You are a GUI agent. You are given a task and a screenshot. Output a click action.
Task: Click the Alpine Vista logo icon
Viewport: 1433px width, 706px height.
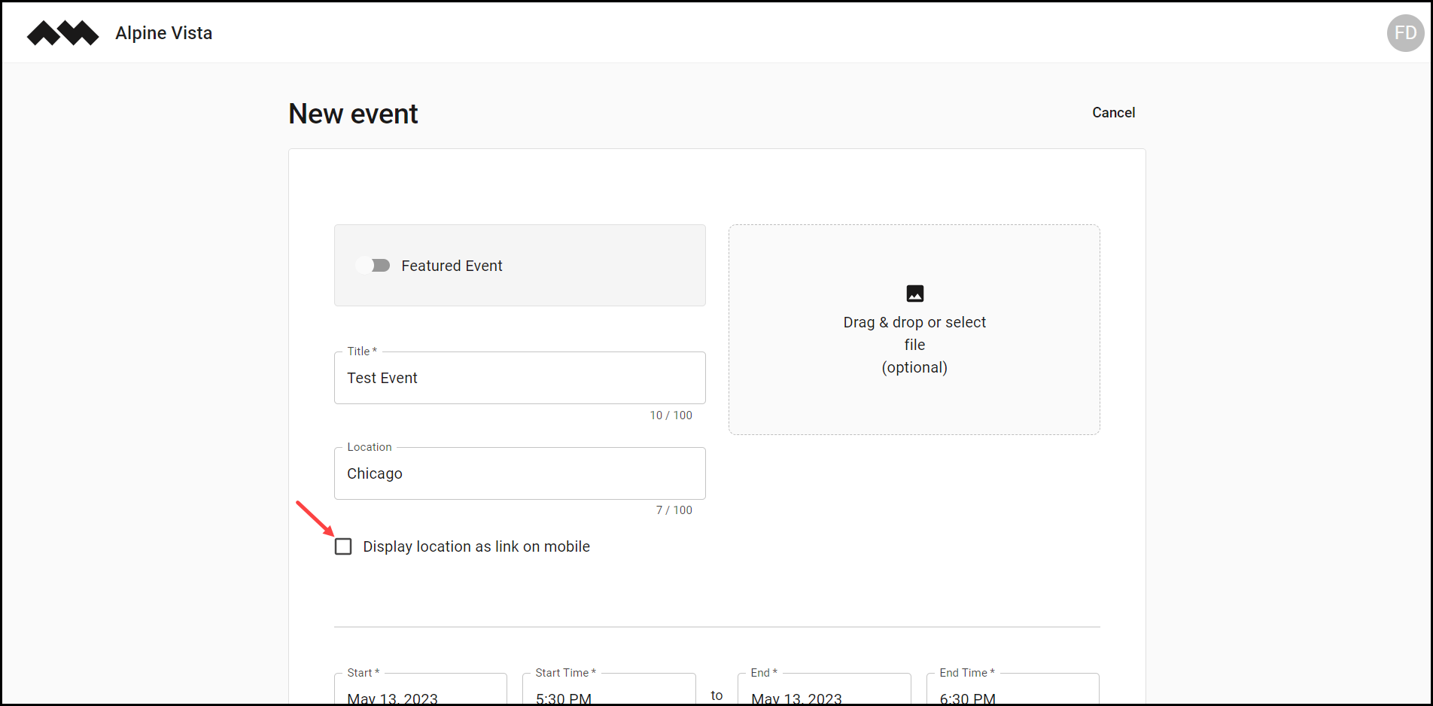[62, 32]
